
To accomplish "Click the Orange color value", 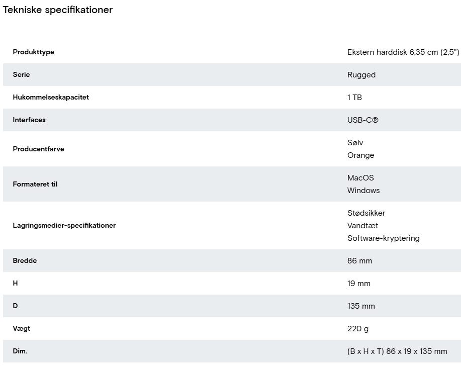I will (x=360, y=155).
